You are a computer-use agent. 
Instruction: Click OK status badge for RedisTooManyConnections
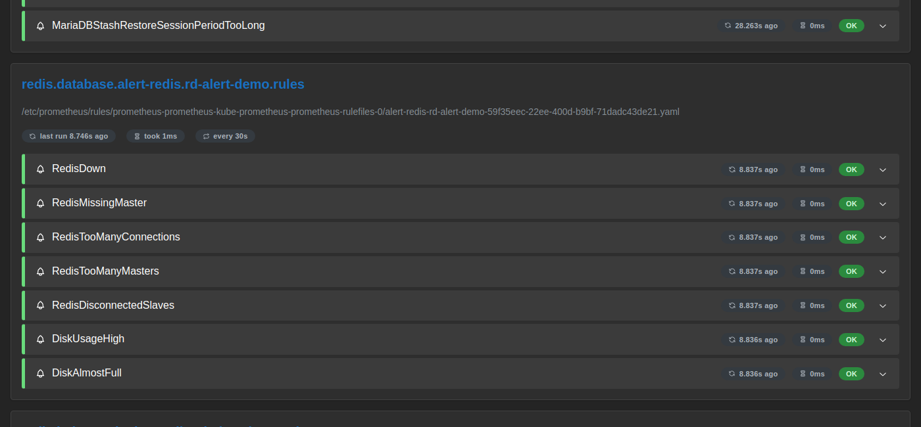click(x=851, y=237)
